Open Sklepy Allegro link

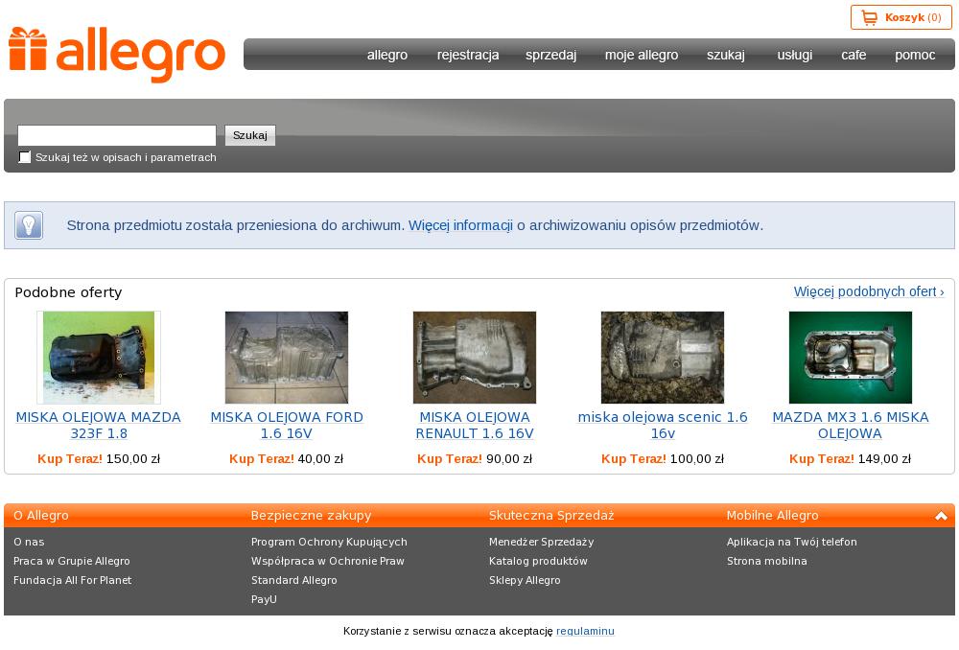point(525,580)
